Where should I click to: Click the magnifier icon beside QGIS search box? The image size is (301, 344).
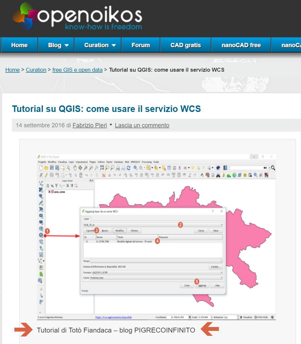point(273,168)
